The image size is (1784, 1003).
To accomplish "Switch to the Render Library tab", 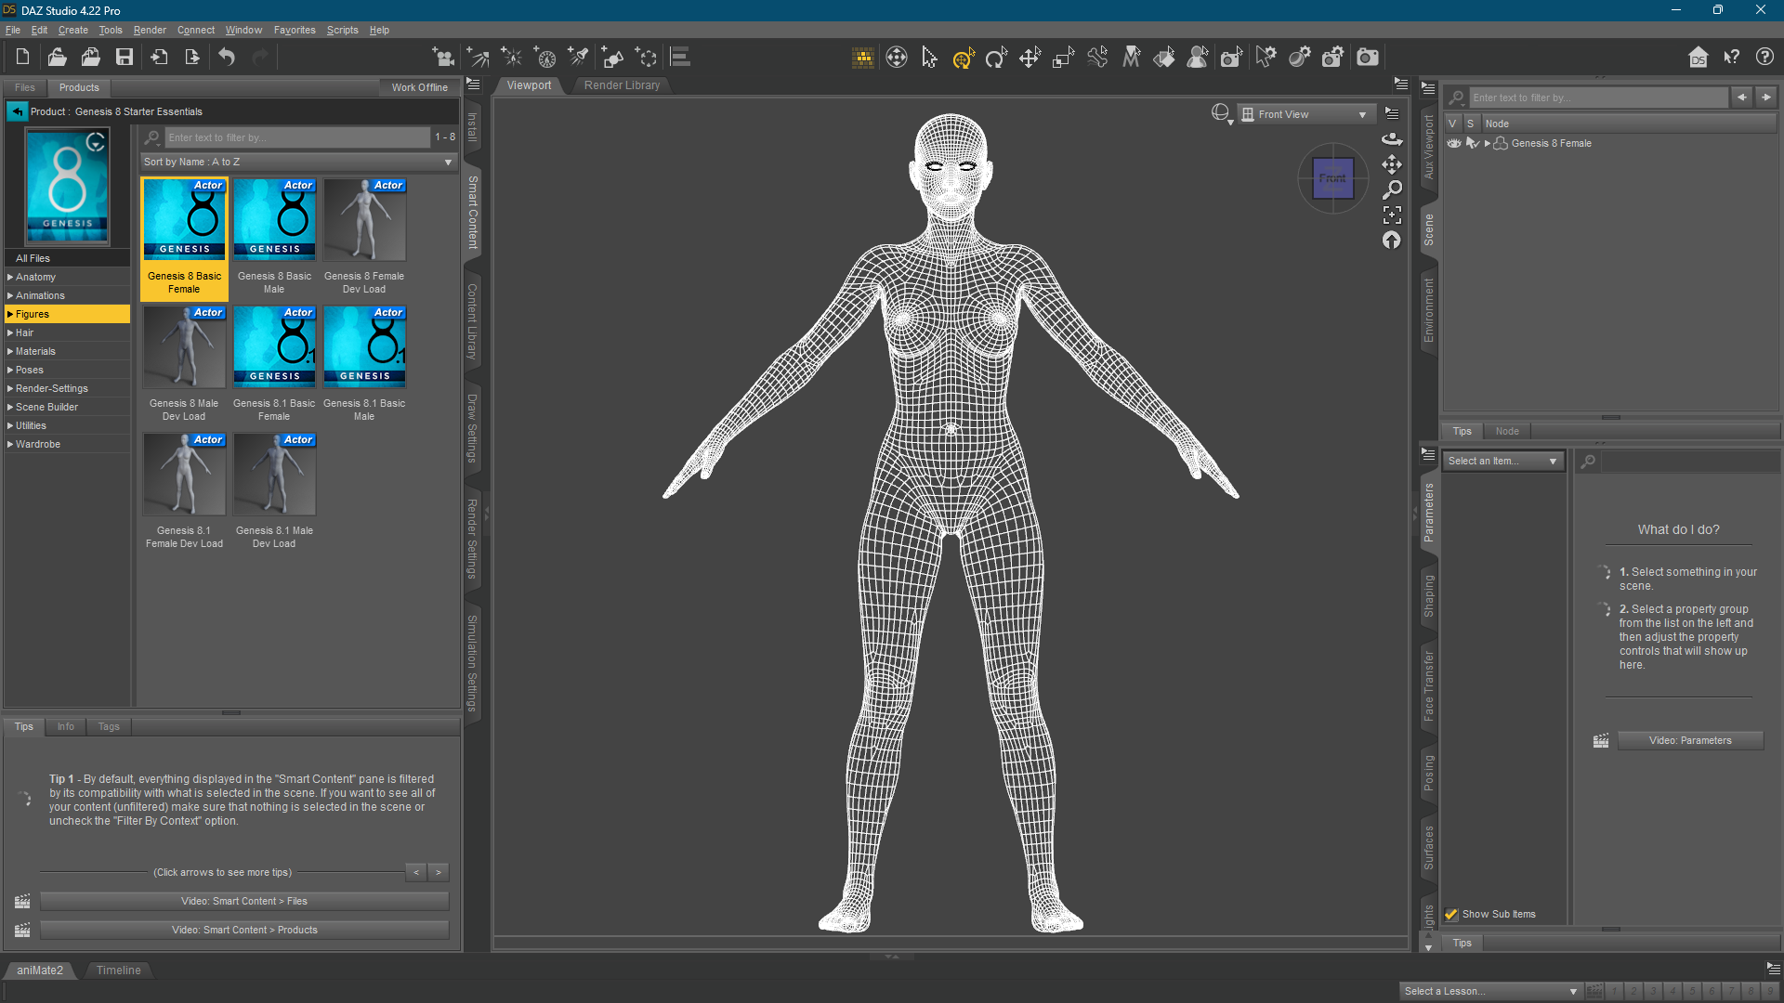I will 622,85.
